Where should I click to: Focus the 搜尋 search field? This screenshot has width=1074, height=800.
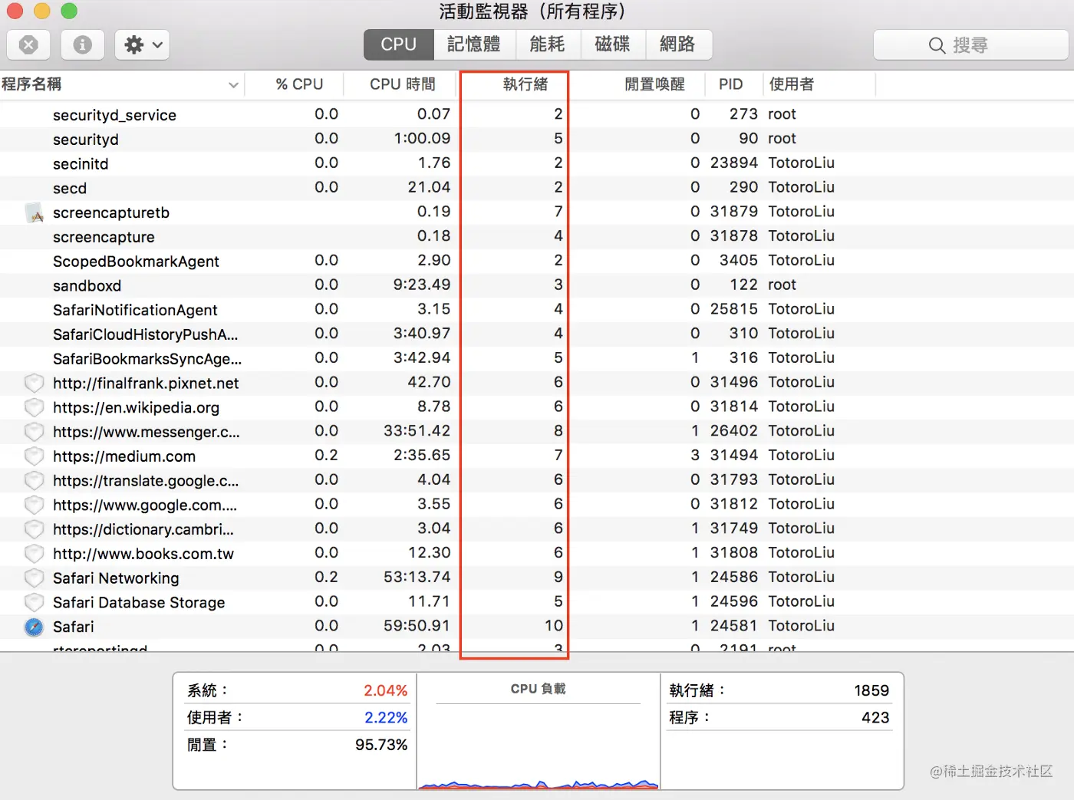tap(970, 45)
